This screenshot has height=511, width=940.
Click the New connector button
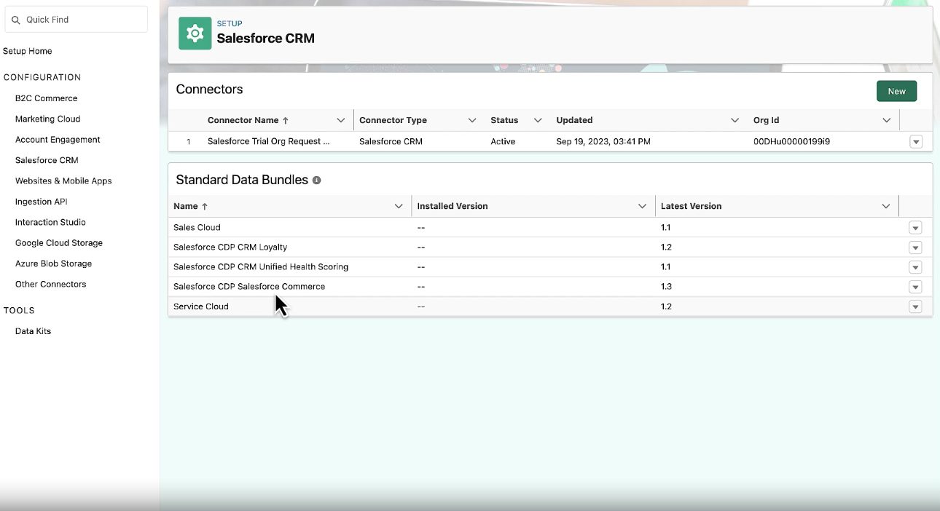coord(896,91)
